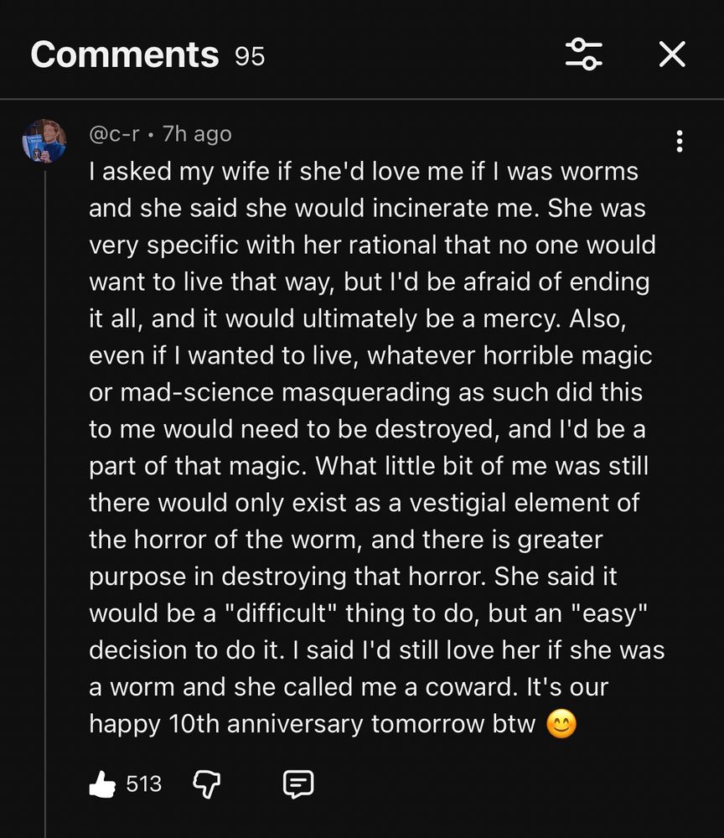Screen dimensions: 724x838
Task: Open replies via the speech bubble icon
Action: [x=299, y=784]
